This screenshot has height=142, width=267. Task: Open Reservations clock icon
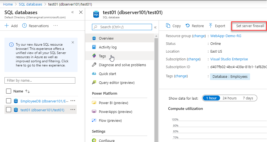point(24,26)
